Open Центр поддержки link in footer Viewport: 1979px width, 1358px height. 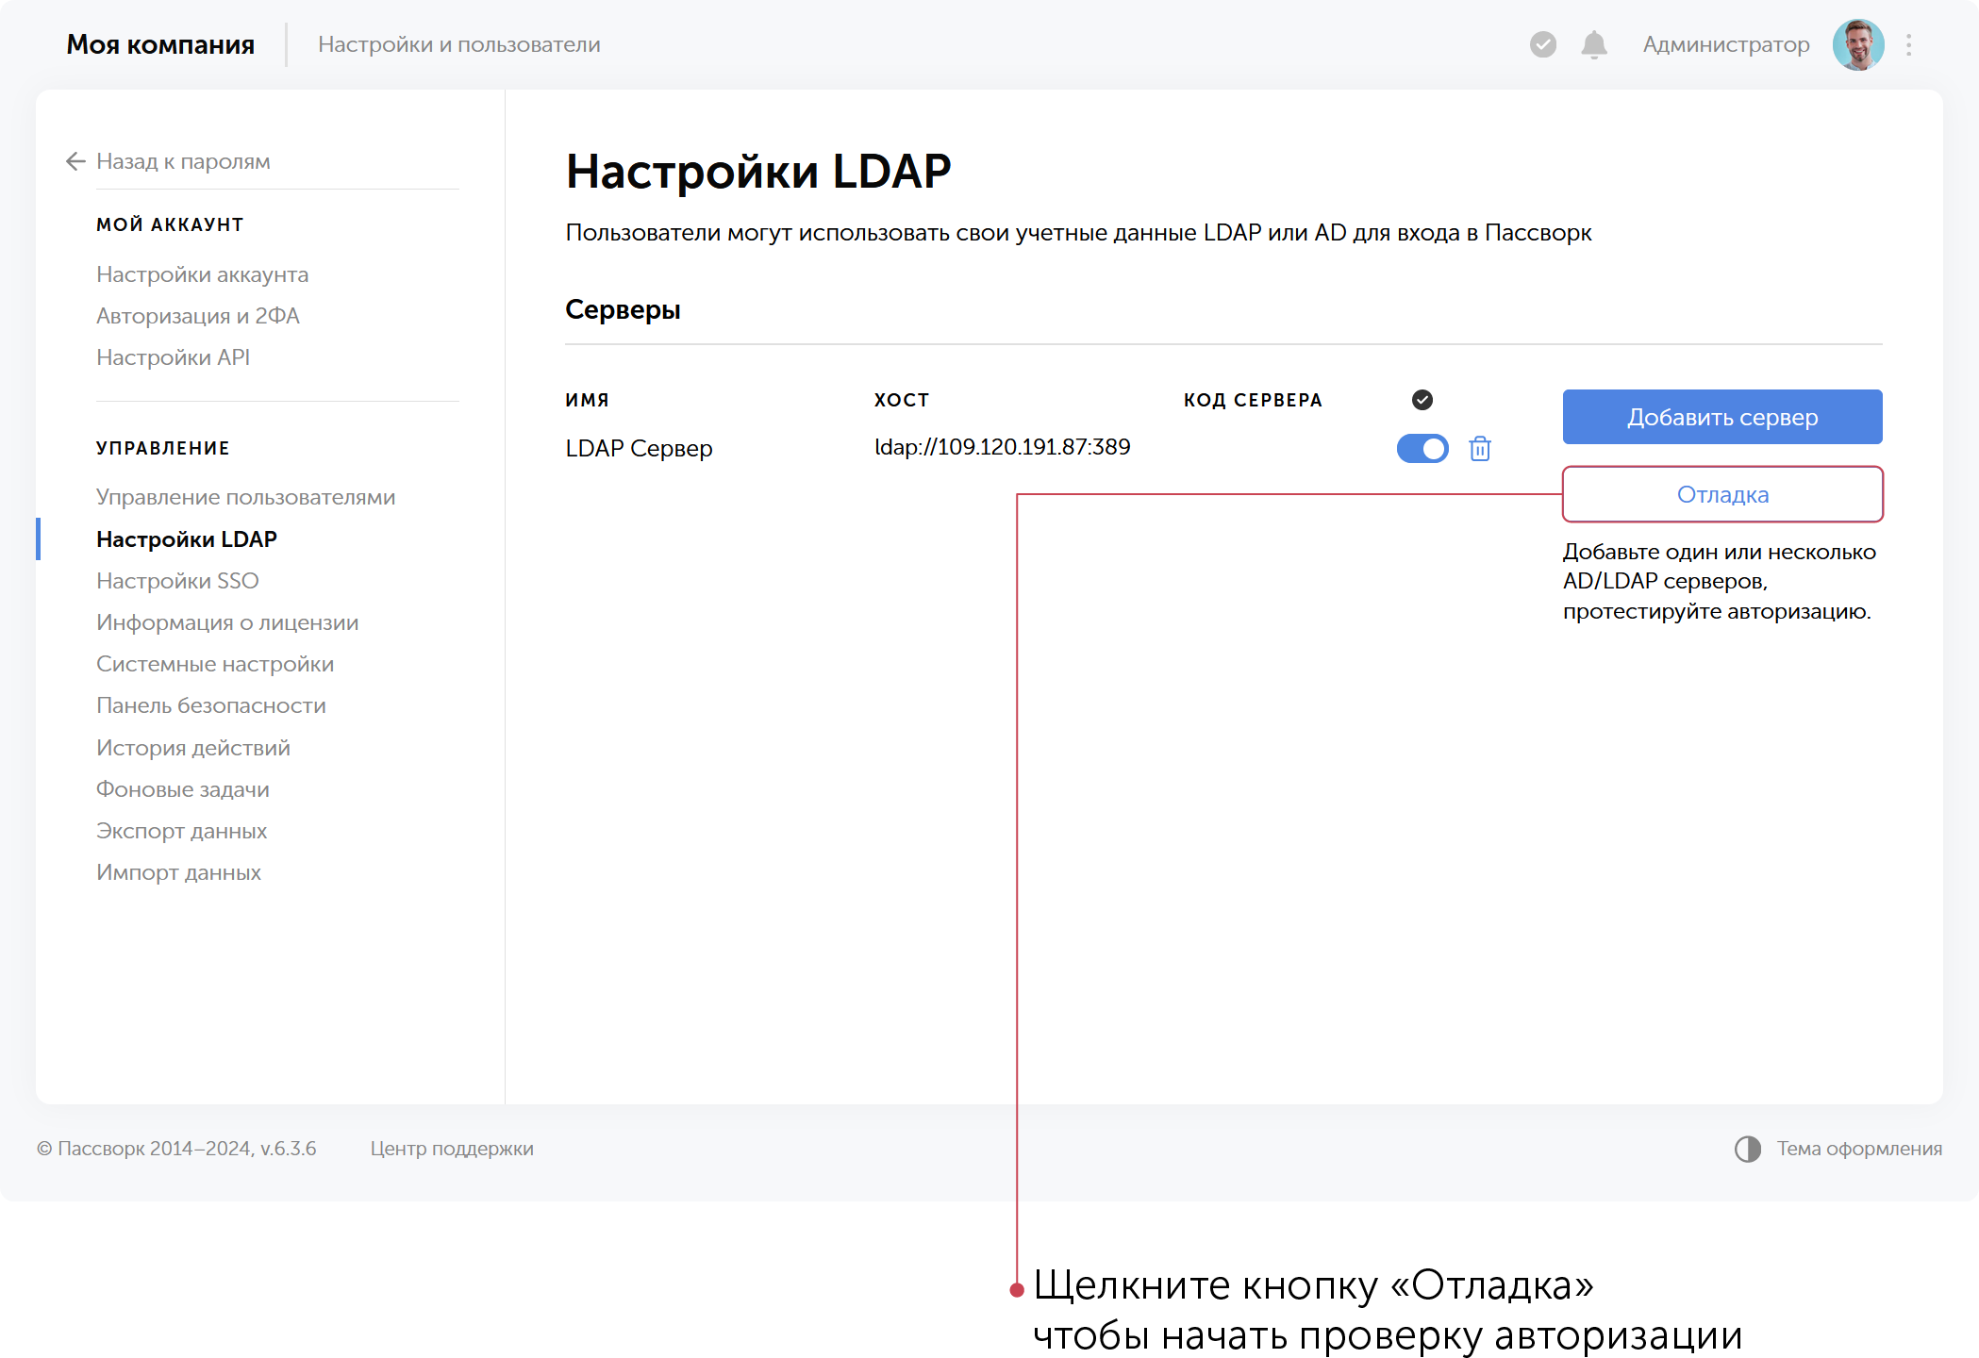tap(452, 1149)
